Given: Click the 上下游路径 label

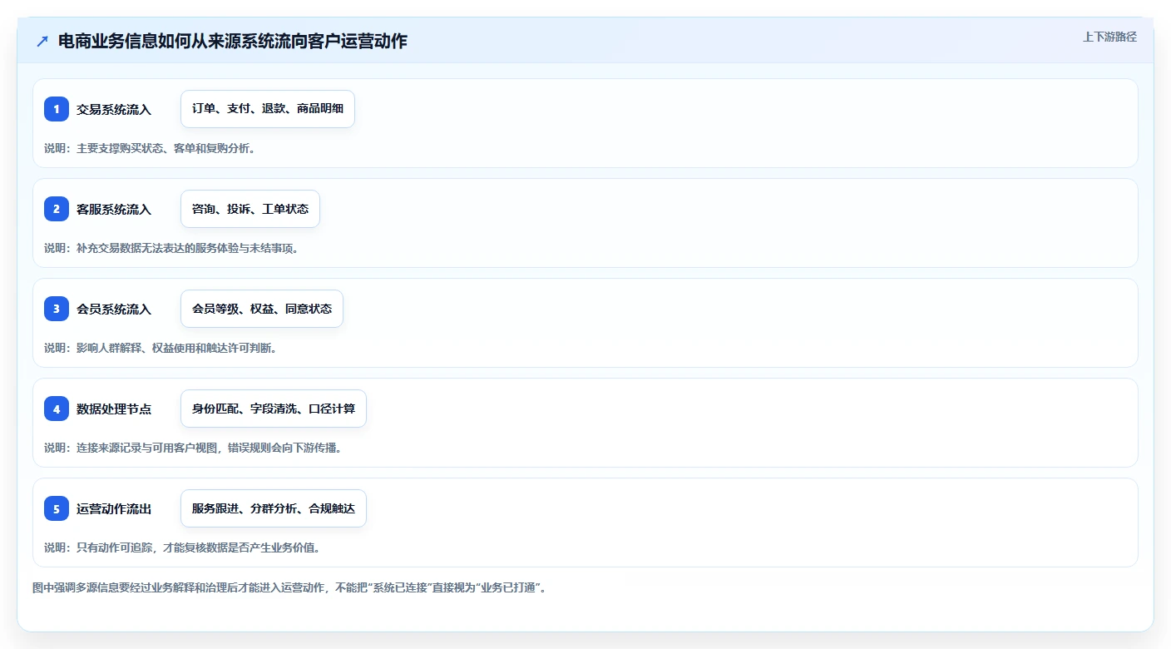Looking at the screenshot, I should click(x=1109, y=37).
